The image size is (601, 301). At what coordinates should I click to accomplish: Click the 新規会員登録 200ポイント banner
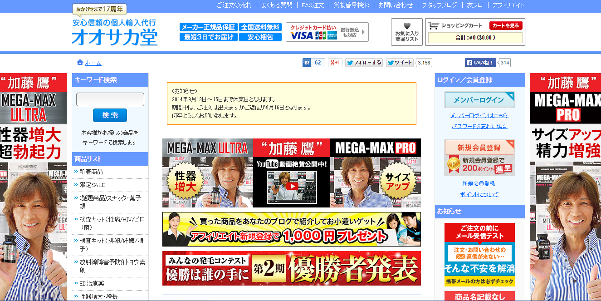[479, 157]
